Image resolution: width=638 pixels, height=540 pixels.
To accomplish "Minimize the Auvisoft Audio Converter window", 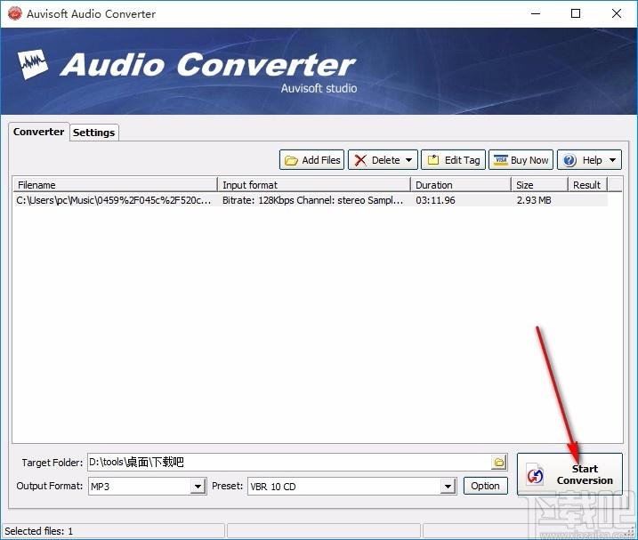I will tap(536, 13).
